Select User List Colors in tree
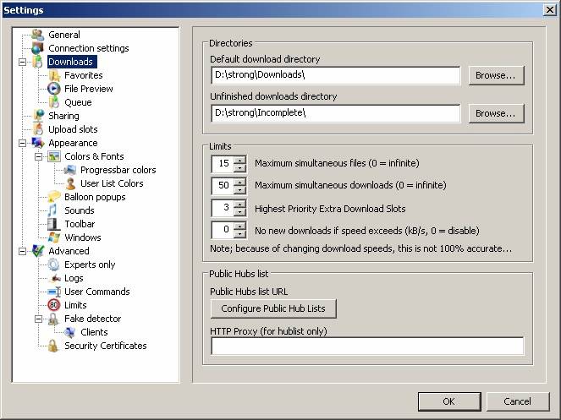The width and height of the screenshot is (561, 420). click(x=112, y=183)
